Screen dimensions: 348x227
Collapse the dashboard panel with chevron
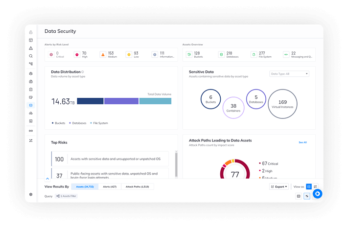pyautogui.click(x=47, y=179)
